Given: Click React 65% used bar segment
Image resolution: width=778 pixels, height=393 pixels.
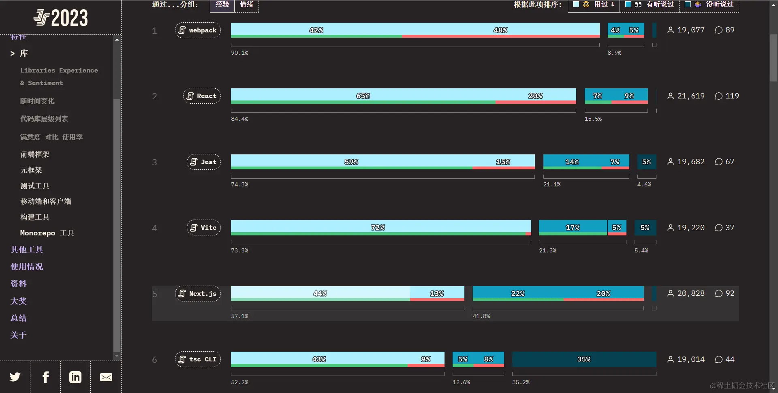Looking at the screenshot, I should pos(363,96).
